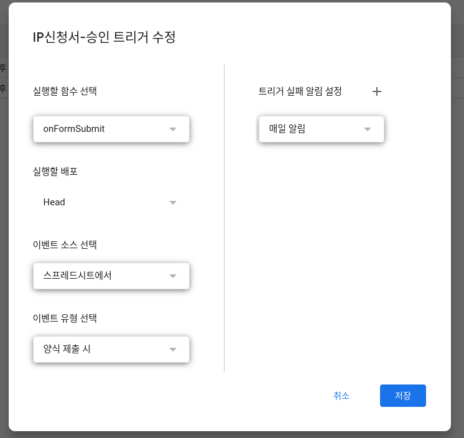Click the IP신청서-승인 트리거 수정 dialog title
This screenshot has height=438, width=464.
(x=104, y=37)
